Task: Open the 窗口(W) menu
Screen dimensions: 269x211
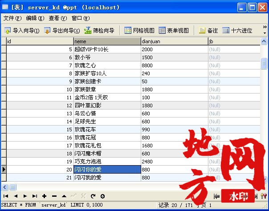Action: point(81,18)
